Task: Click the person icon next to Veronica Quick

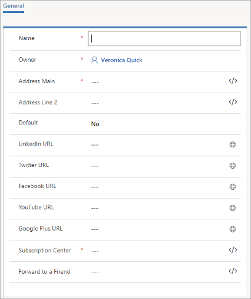Action: click(x=94, y=60)
